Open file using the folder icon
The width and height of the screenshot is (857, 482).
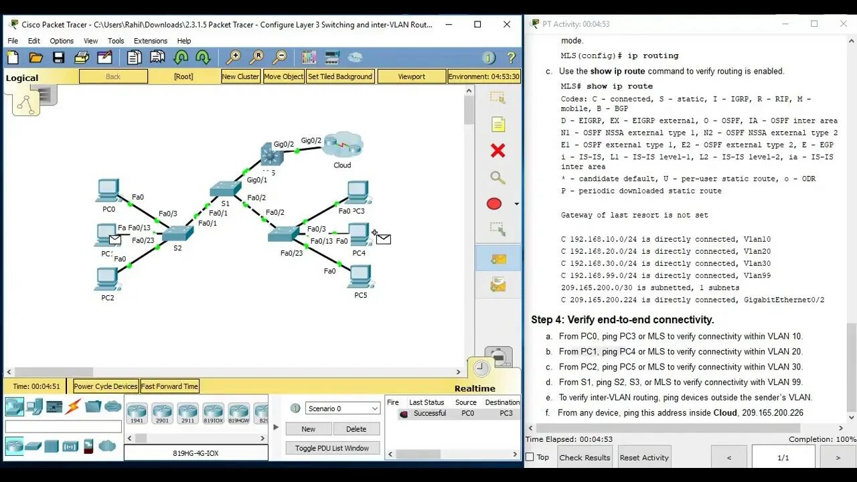[x=36, y=58]
